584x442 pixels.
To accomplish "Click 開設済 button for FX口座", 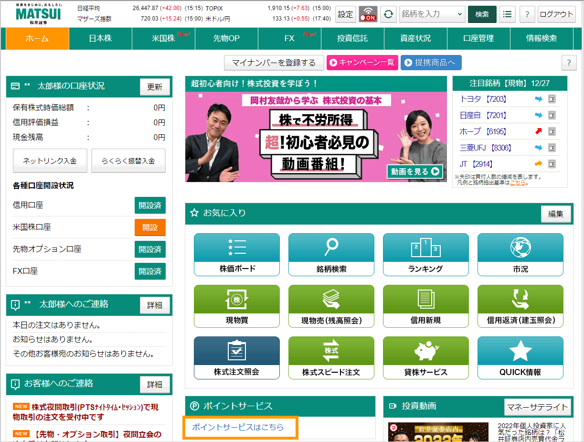I will 150,271.
